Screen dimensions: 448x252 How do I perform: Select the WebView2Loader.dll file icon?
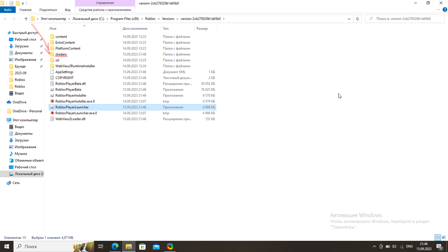(x=52, y=119)
